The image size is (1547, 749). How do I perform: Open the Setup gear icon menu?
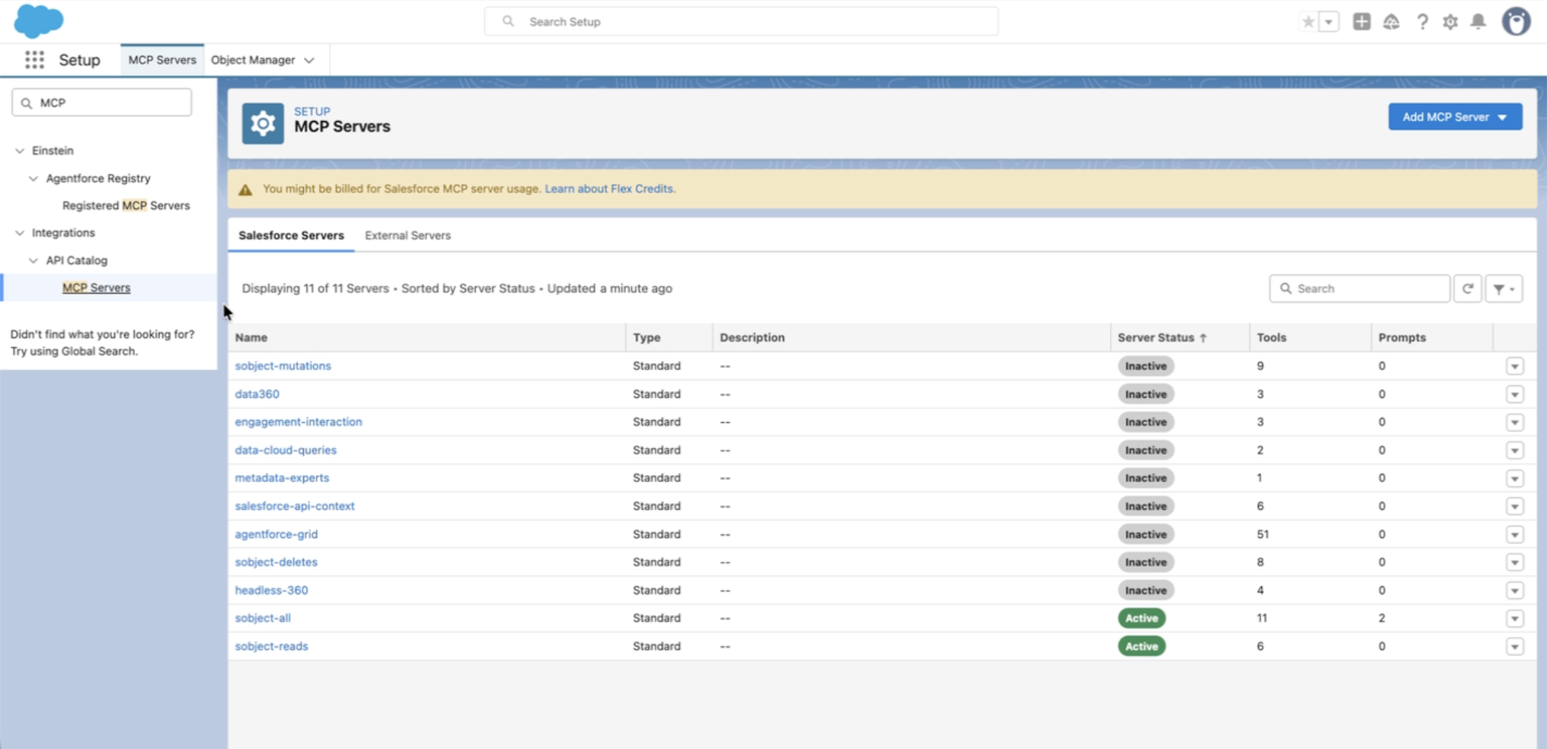click(x=1450, y=22)
